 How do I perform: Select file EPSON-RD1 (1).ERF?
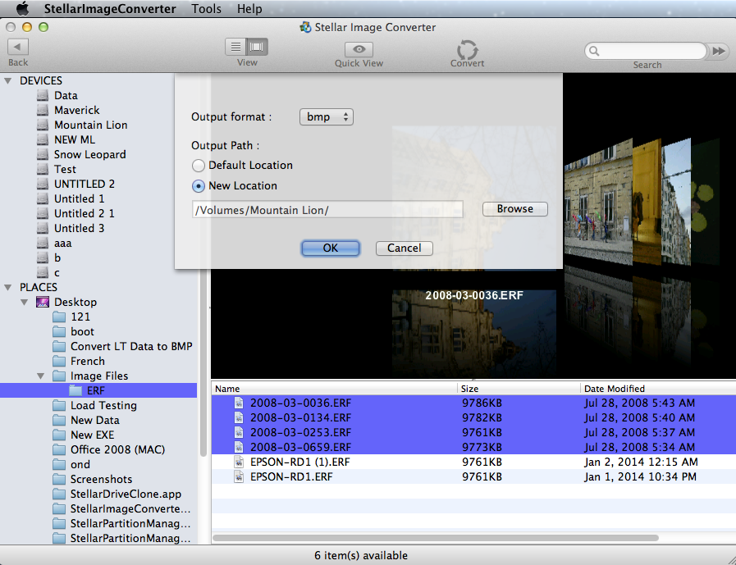(x=473, y=462)
